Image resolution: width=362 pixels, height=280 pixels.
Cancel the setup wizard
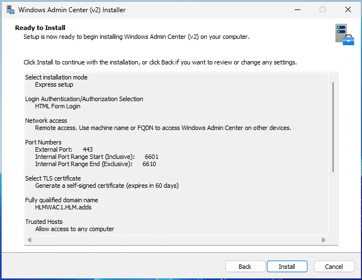[x=335, y=267]
